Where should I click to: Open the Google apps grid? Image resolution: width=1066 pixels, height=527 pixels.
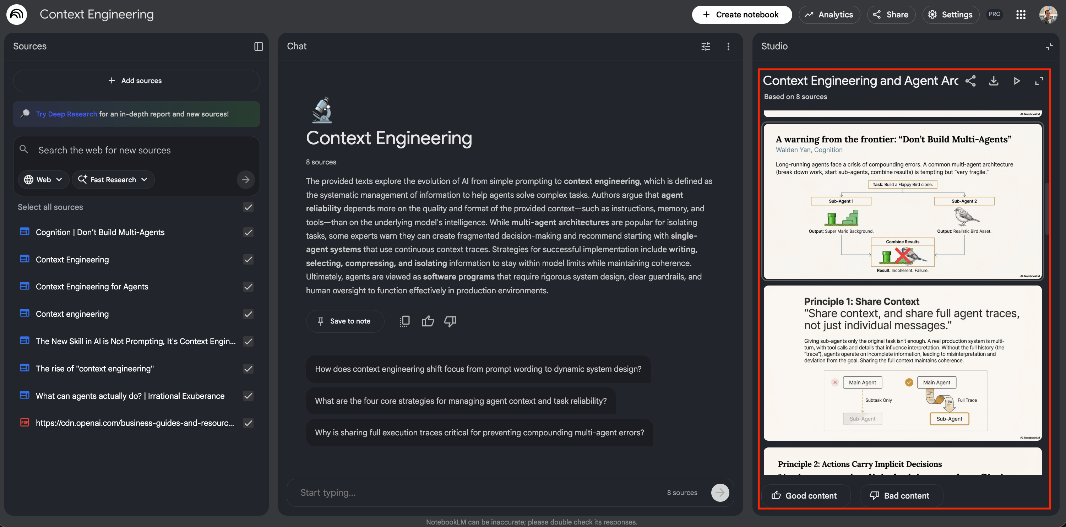(x=1021, y=15)
